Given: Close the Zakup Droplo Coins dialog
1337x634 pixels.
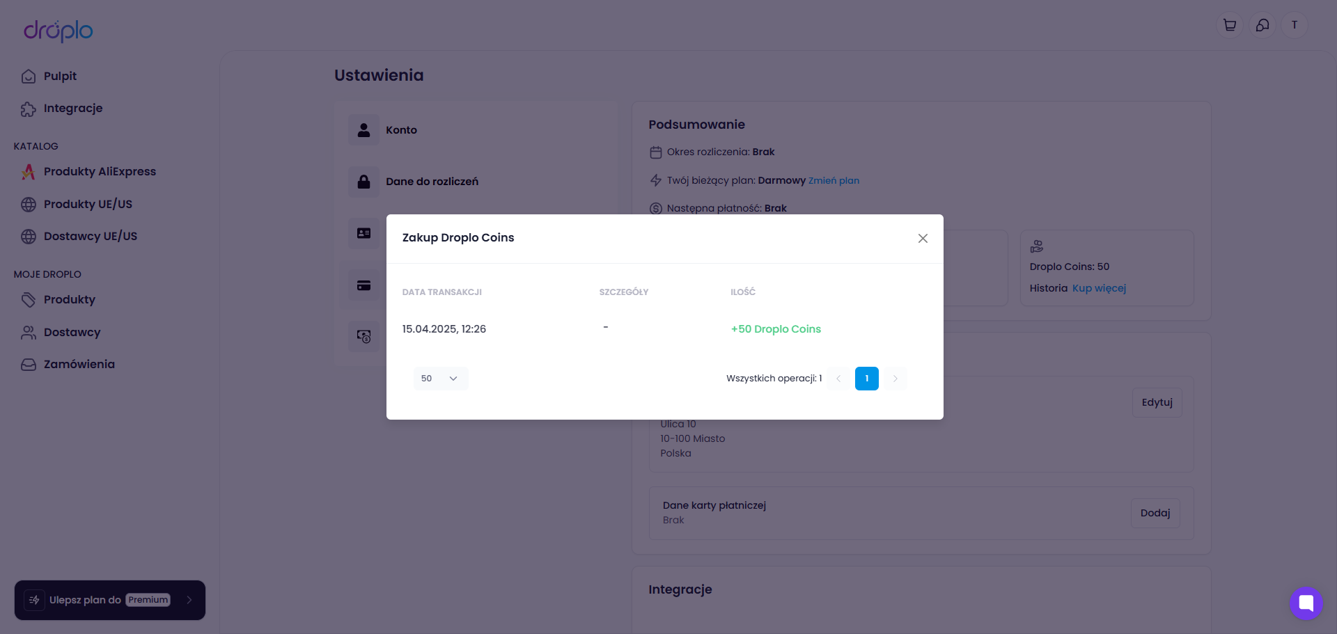Looking at the screenshot, I should tap(923, 238).
